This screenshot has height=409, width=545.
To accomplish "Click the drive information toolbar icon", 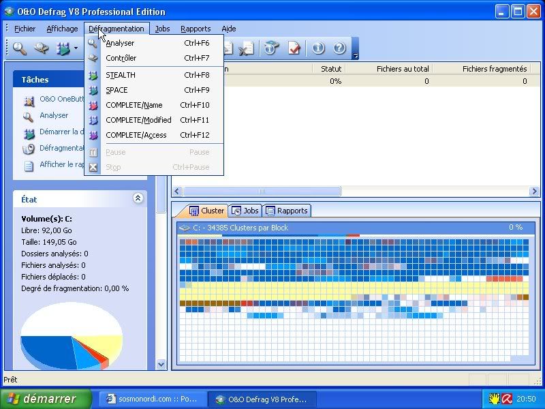I will pos(272,48).
